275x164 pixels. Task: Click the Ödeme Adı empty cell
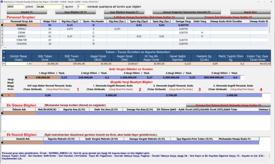click(19, 113)
